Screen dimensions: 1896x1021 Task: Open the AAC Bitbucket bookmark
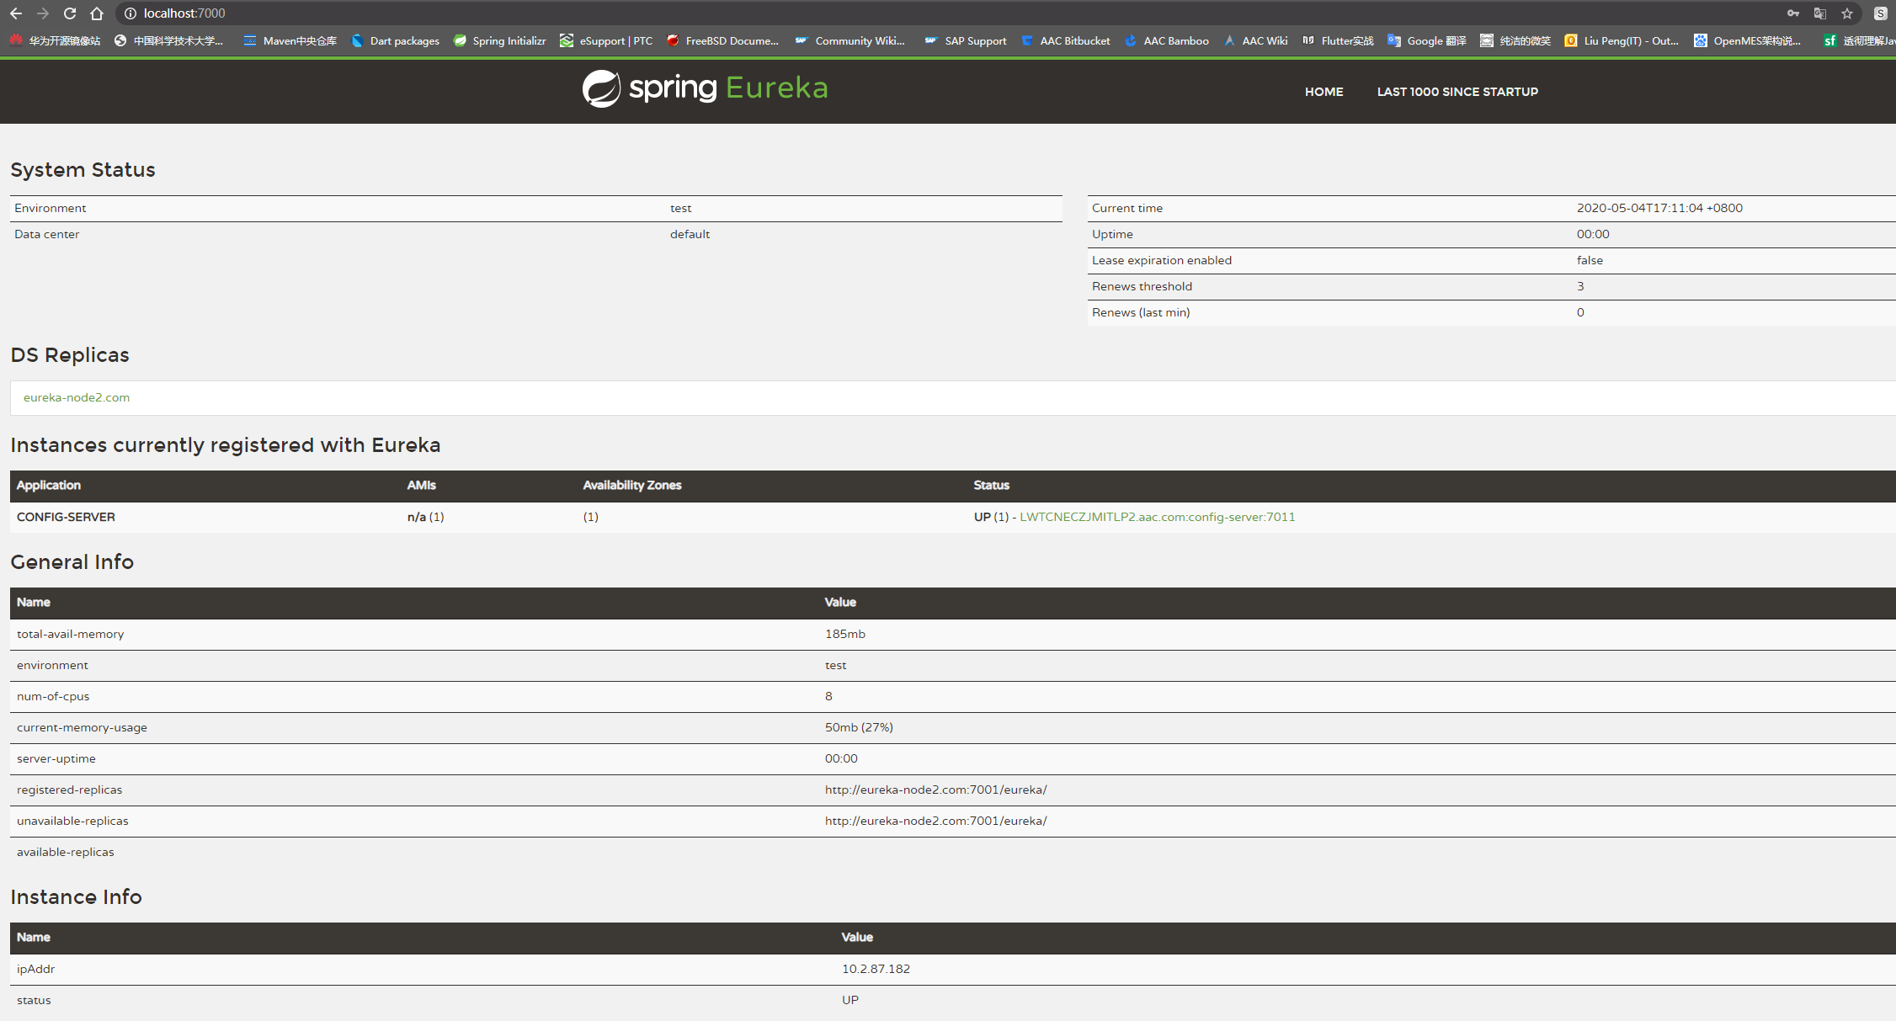click(x=1066, y=40)
